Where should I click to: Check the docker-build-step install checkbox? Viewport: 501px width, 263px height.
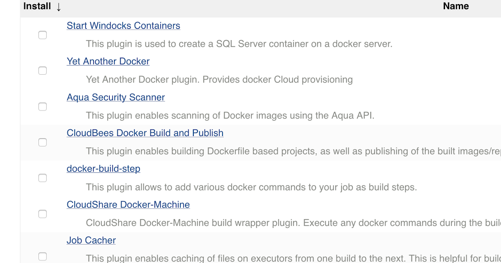pyautogui.click(x=42, y=178)
